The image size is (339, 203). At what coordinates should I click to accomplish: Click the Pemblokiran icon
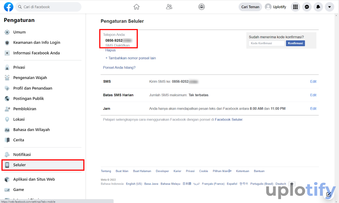[7, 109]
